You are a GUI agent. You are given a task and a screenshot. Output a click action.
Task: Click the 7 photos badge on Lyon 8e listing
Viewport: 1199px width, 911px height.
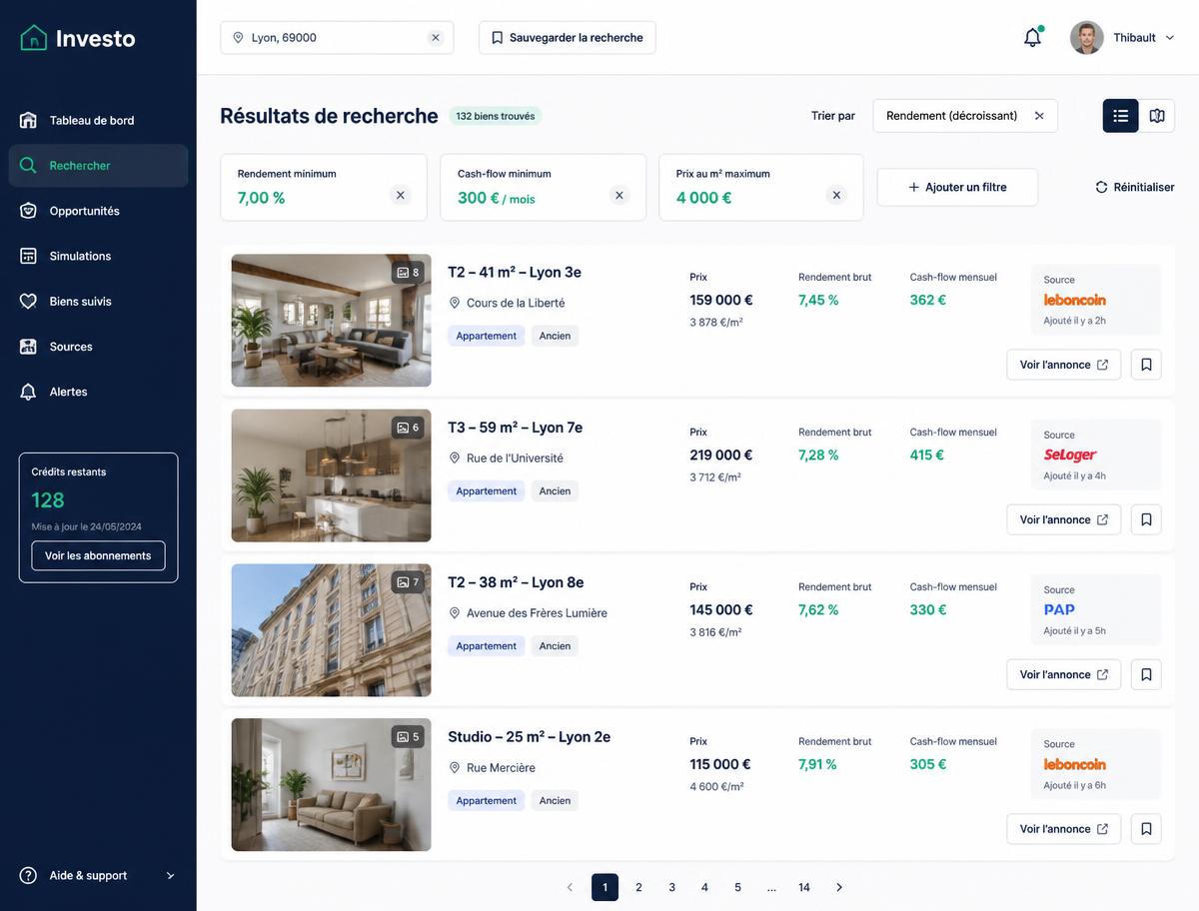pyautogui.click(x=408, y=582)
